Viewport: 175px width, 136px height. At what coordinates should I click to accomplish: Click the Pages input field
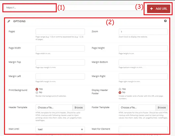60,32
